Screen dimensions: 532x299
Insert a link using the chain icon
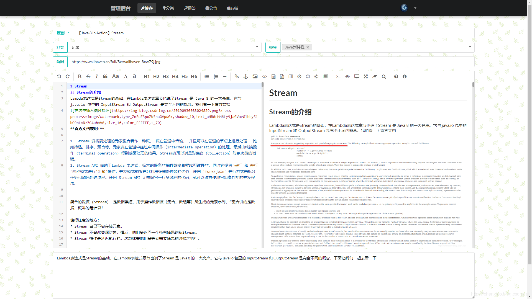click(x=237, y=77)
